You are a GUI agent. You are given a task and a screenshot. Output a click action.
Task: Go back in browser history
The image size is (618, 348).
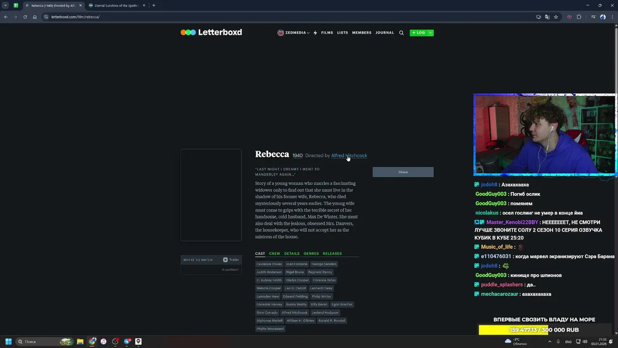[6, 17]
